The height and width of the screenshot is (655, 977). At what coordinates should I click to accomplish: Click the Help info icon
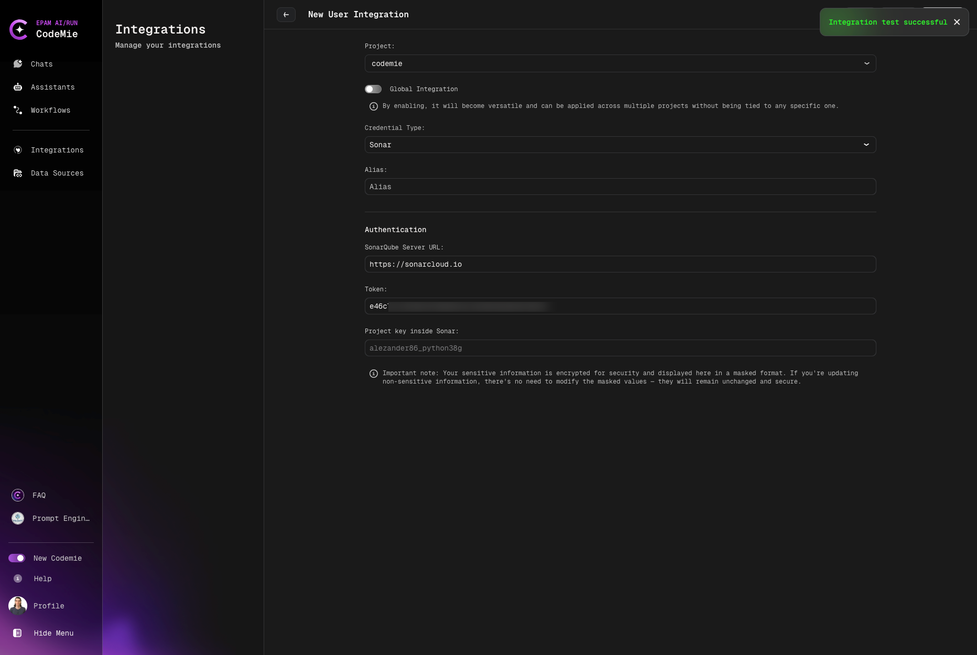(18, 578)
